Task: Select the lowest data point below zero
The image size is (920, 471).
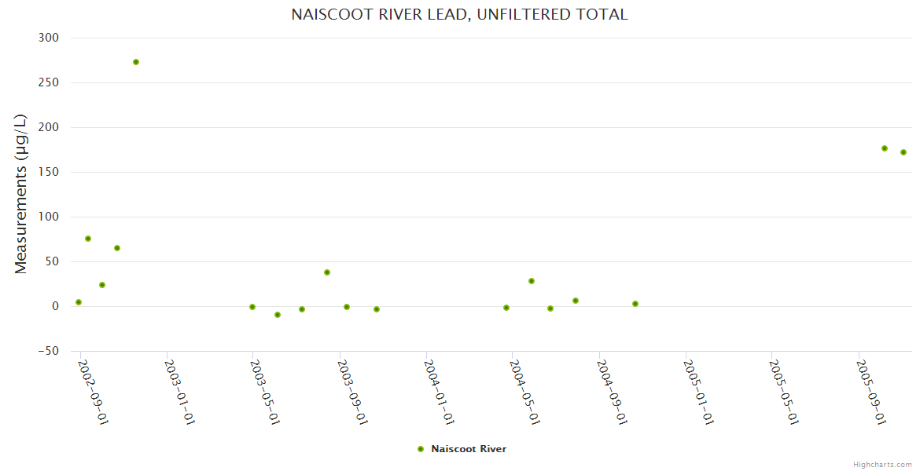Action: tap(278, 315)
